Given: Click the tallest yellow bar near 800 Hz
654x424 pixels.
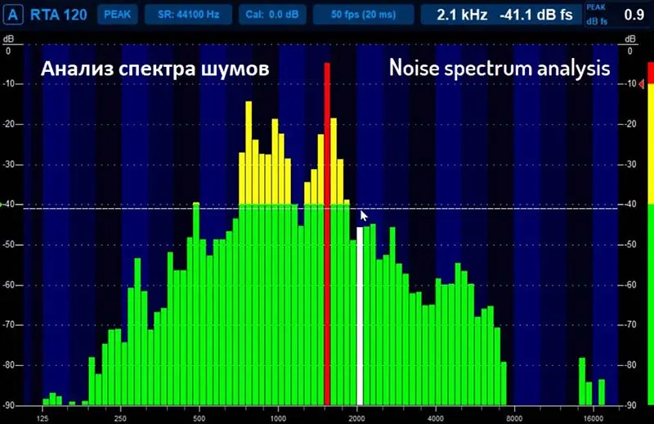Looking at the screenshot, I should pyautogui.click(x=249, y=253).
